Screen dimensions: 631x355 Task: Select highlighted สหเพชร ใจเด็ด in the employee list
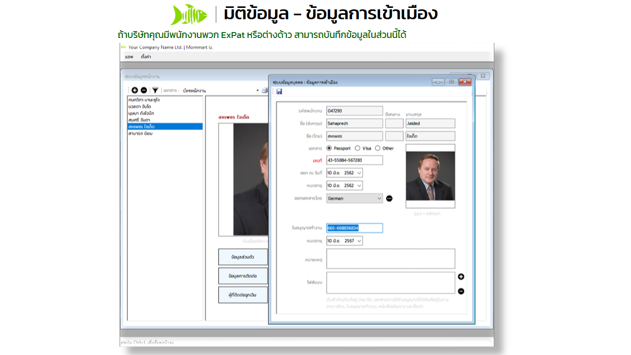(x=165, y=126)
